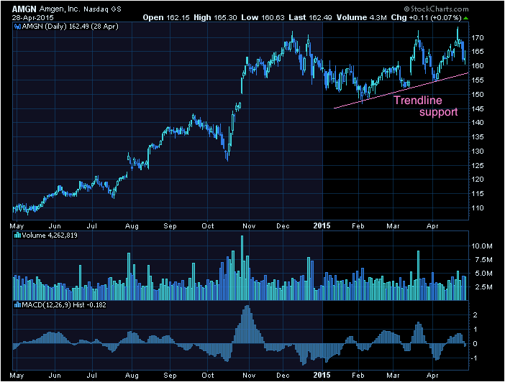
Task: Click the 130 price axis label
Action: tap(477, 151)
